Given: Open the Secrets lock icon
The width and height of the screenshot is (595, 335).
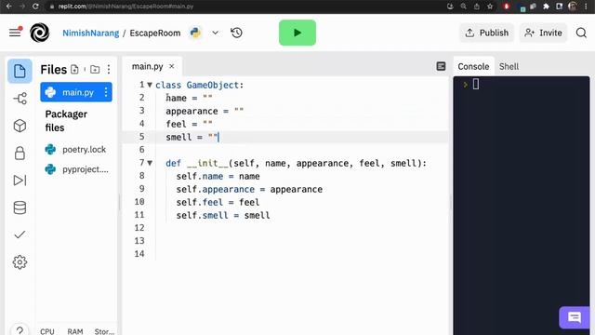Looking at the screenshot, I should tap(20, 153).
